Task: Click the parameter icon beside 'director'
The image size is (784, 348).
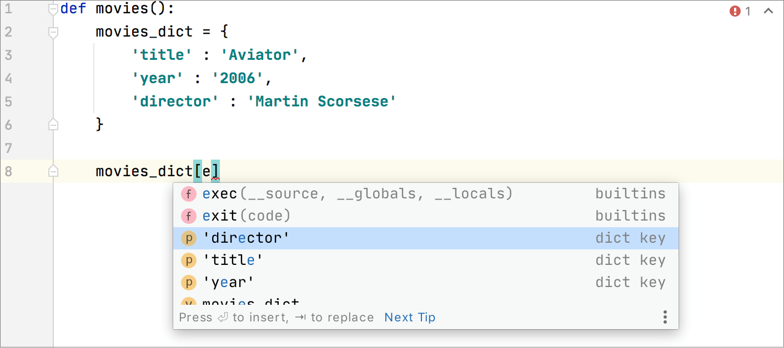Action: (x=189, y=238)
